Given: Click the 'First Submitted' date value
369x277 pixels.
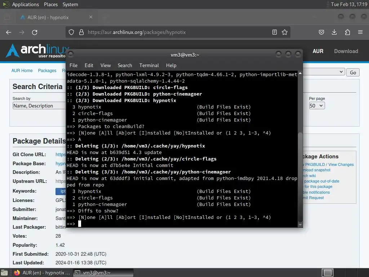Looking at the screenshot, I should coord(81,254).
